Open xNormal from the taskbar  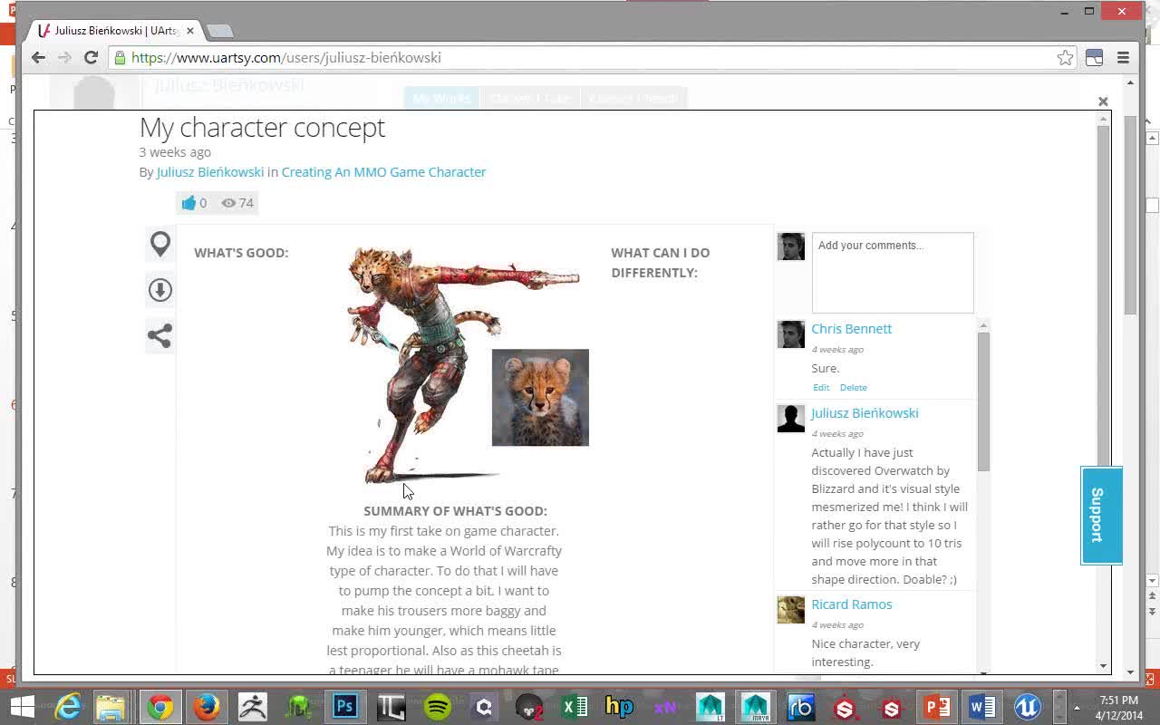(665, 707)
